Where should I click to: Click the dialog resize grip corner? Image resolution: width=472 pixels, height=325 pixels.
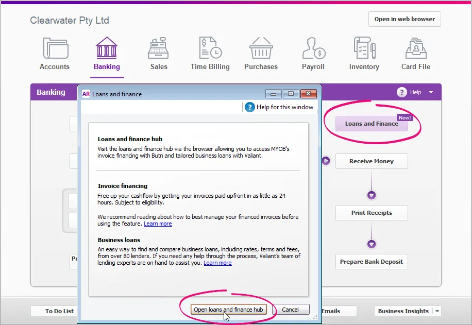coord(315,317)
